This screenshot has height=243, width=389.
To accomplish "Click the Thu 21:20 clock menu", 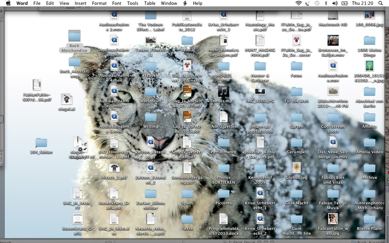I will tap(362, 4).
